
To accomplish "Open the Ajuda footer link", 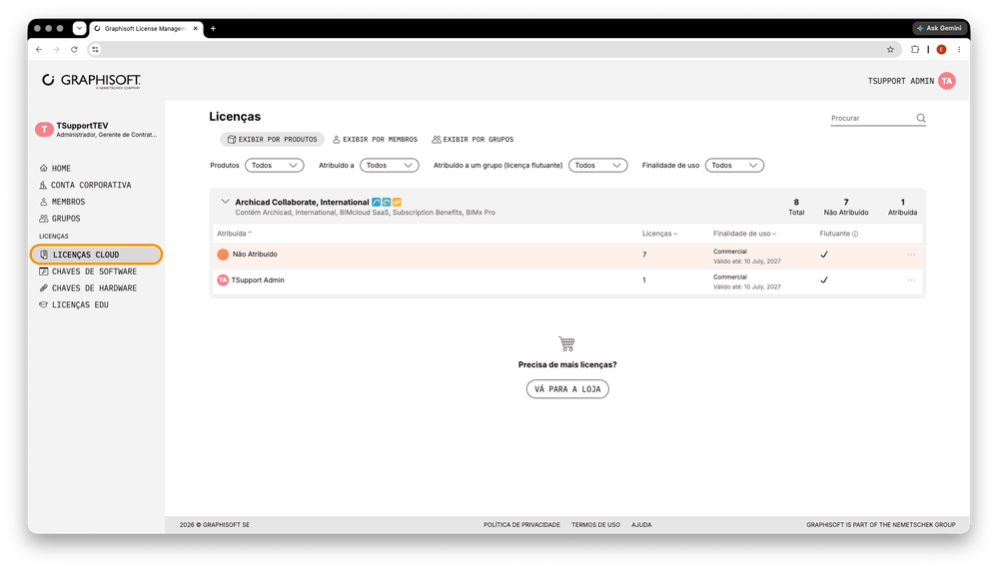I will pyautogui.click(x=641, y=525).
